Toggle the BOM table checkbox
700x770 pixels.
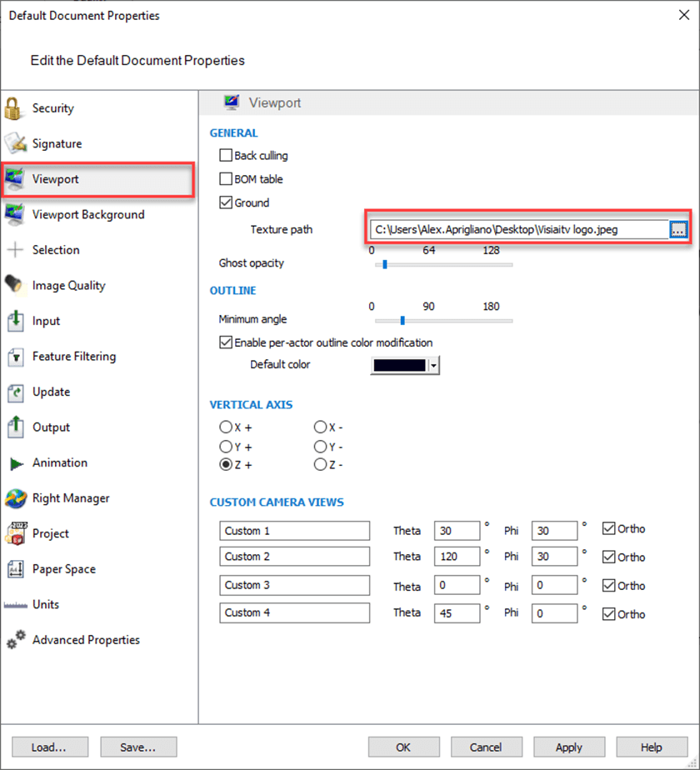point(226,179)
